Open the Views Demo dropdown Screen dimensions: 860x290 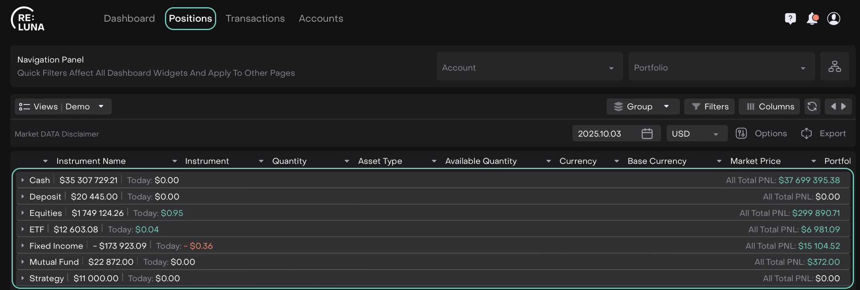coord(63,107)
